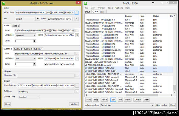Click the Encoder column header
179x116 pixels.
click(x=131, y=16)
